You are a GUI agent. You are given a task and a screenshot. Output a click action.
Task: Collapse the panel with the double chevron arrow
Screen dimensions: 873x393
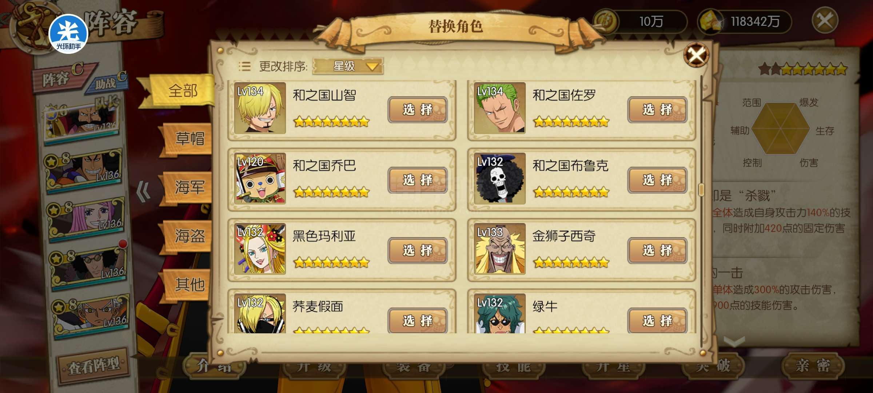143,191
